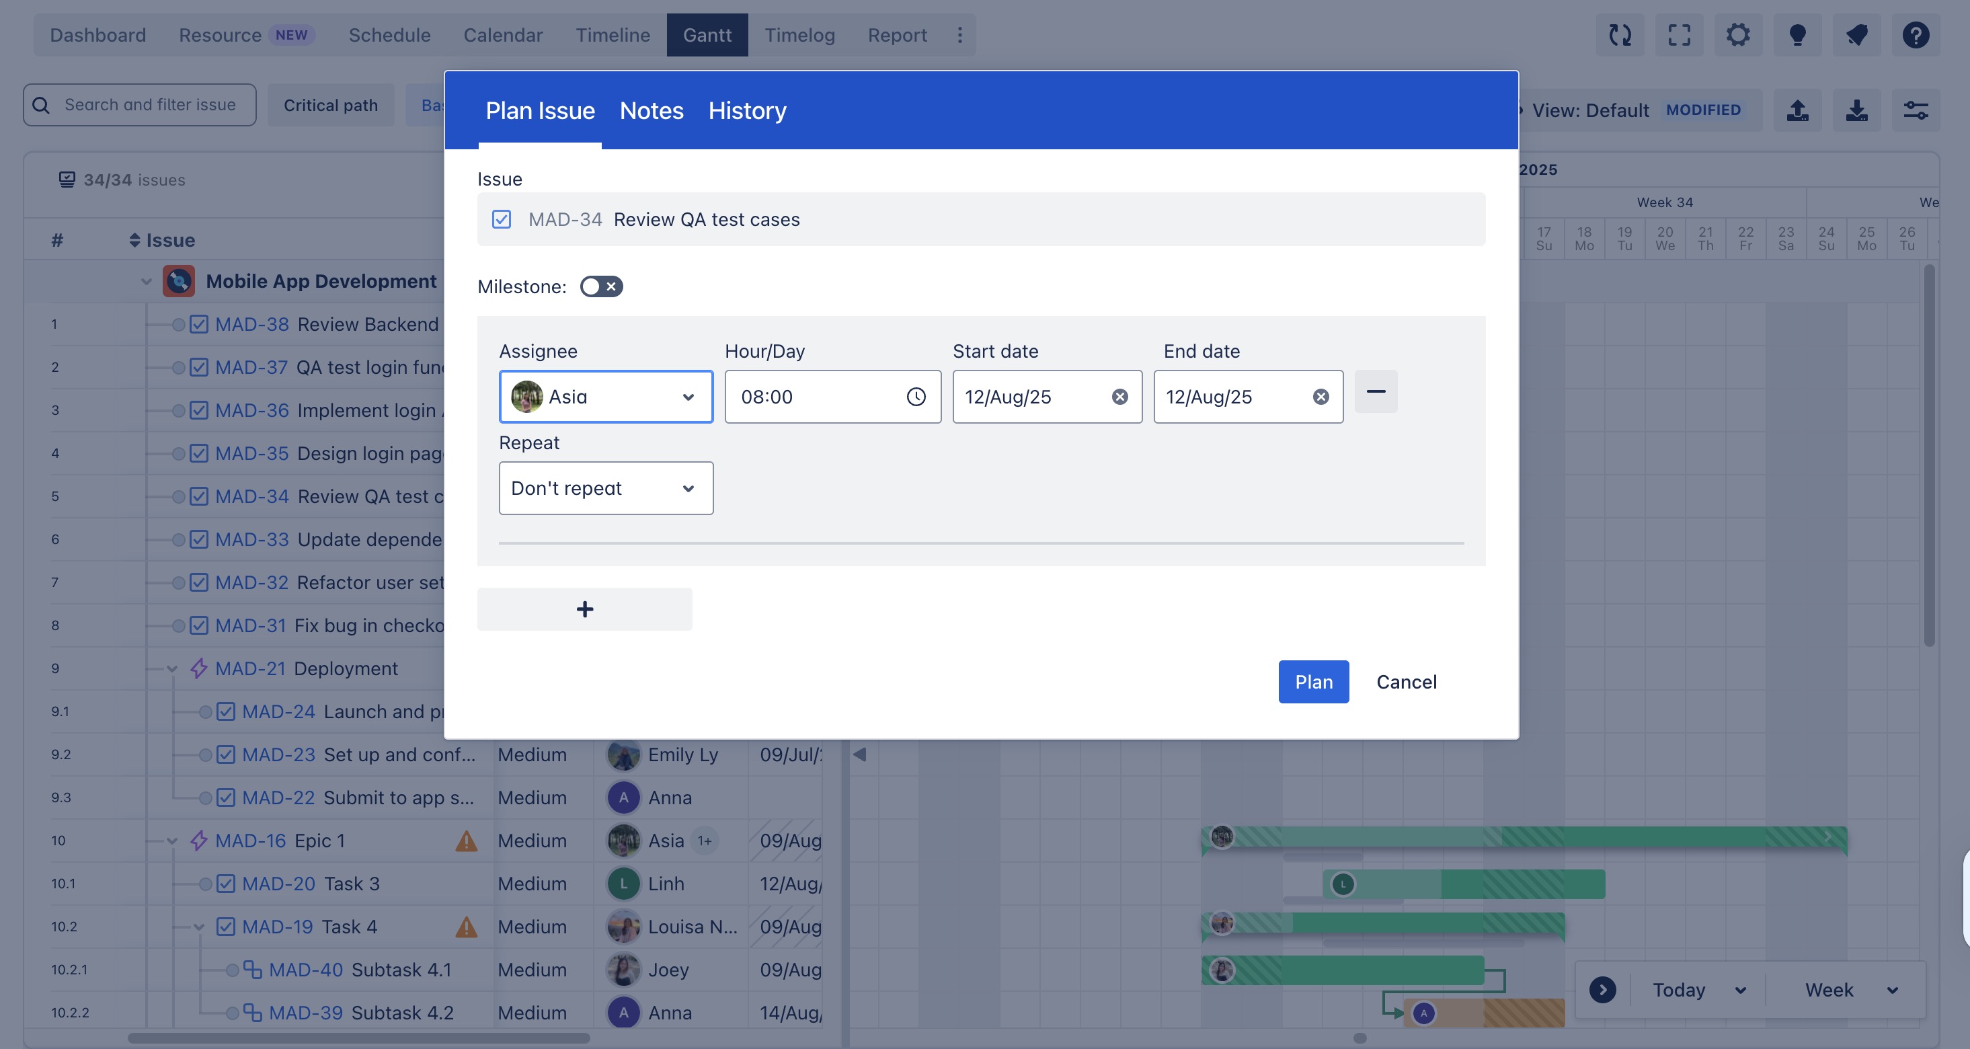Viewport: 1970px width, 1049px height.
Task: Click the rocket icon in the top bar
Action: [1856, 34]
